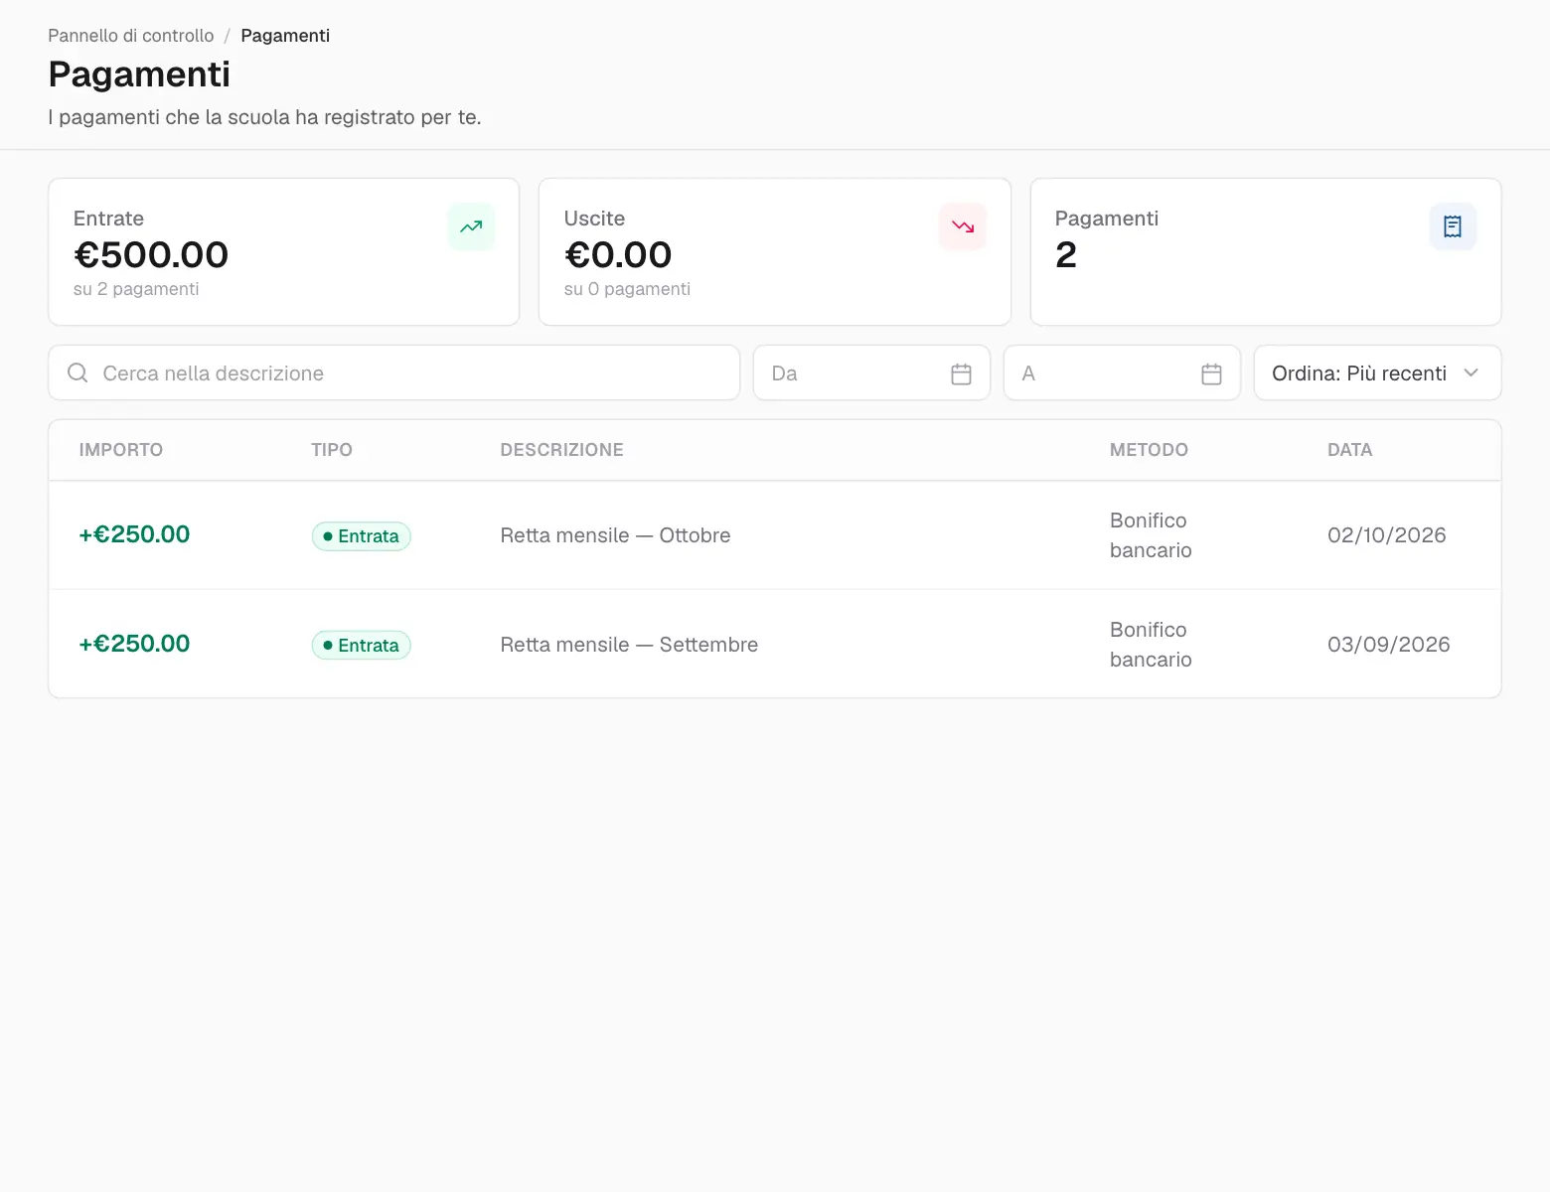Focus the A end date input
The image size is (1550, 1192).
tap(1122, 373)
